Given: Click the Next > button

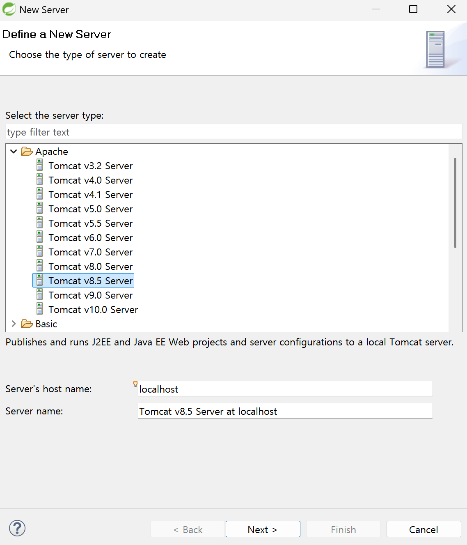Looking at the screenshot, I should [263, 529].
